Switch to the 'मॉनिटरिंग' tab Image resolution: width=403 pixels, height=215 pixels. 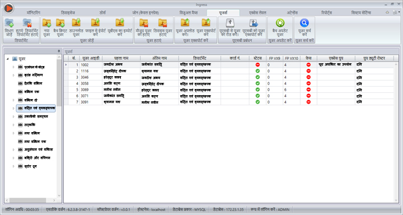34,13
